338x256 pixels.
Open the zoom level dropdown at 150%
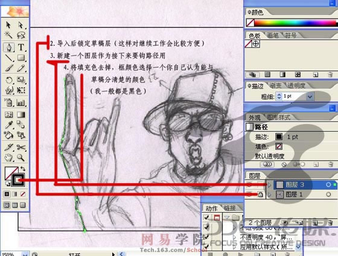pos(25,254)
